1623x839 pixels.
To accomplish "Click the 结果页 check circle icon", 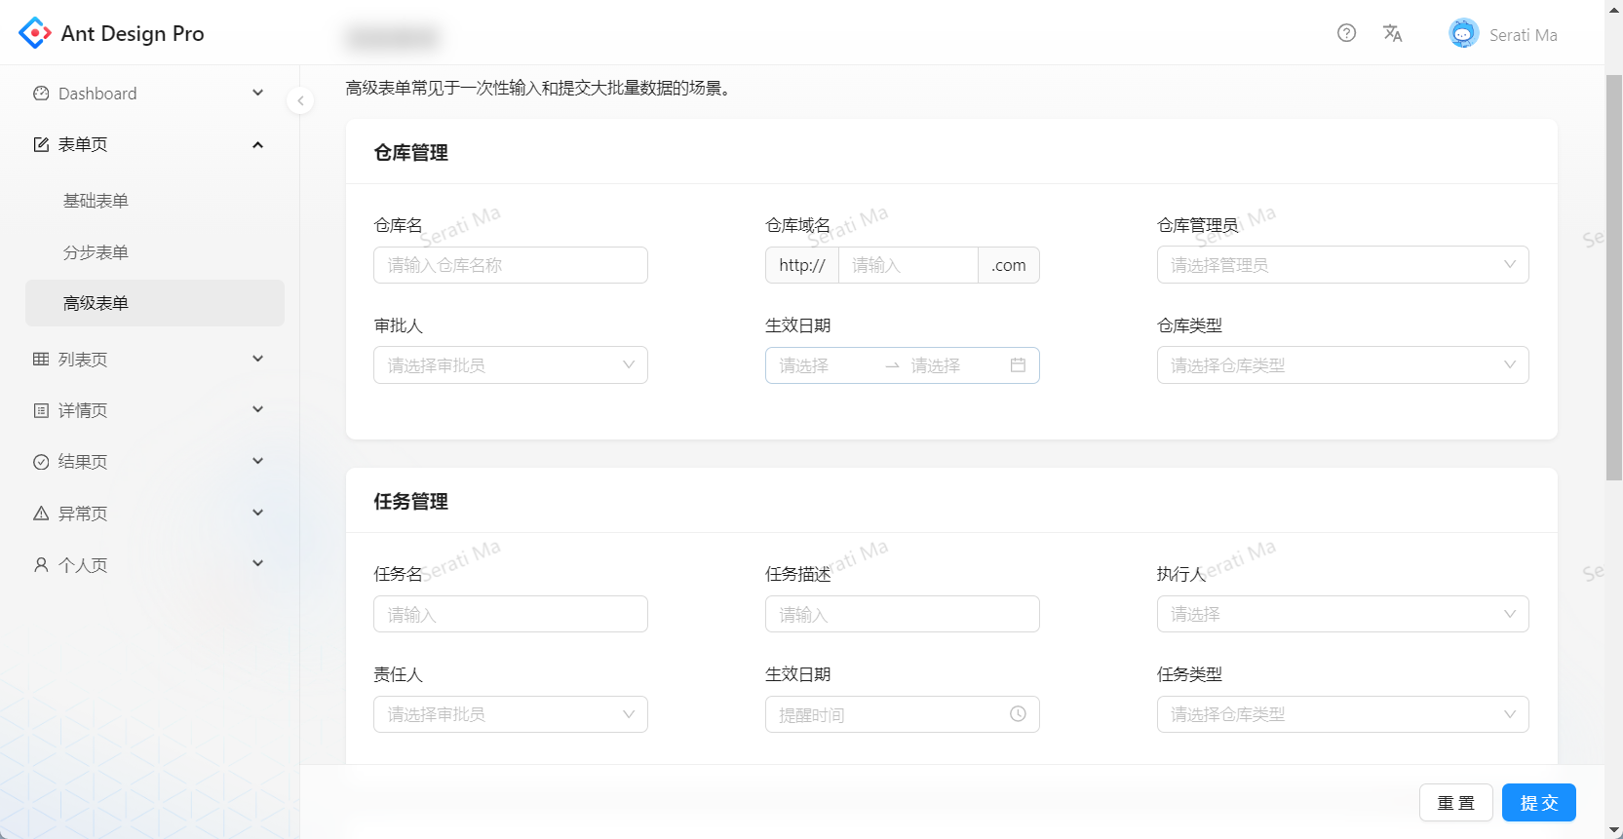I will click(x=41, y=462).
